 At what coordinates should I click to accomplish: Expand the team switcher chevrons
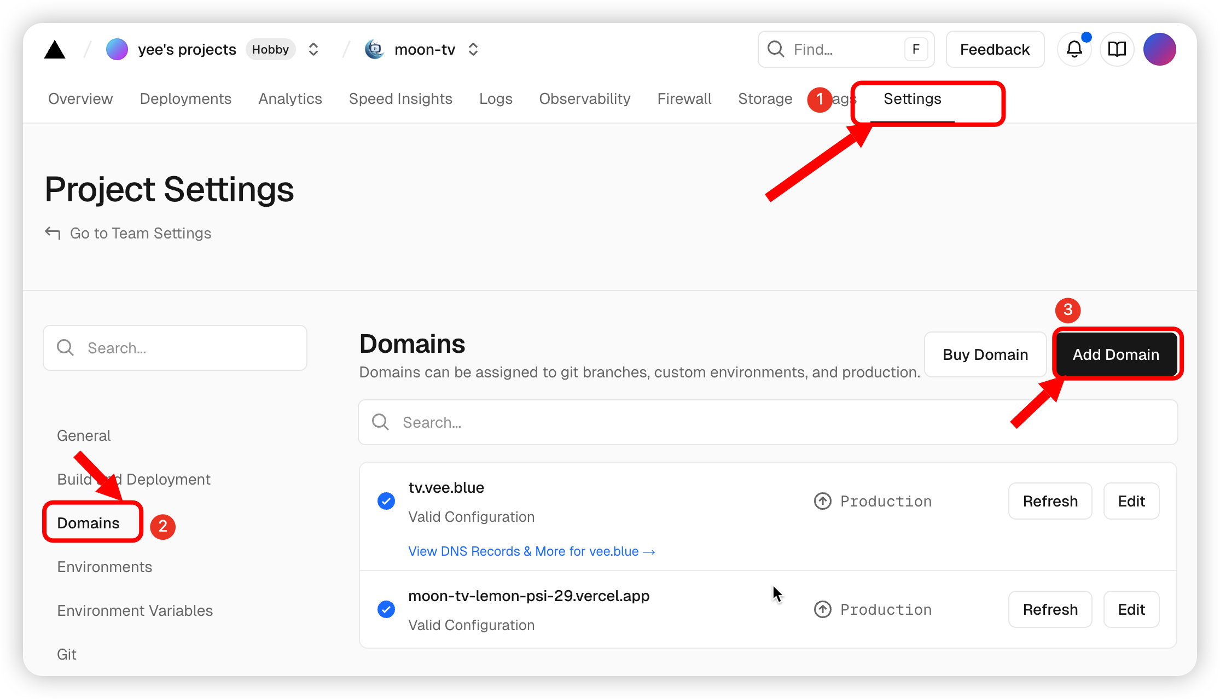pyautogui.click(x=313, y=50)
